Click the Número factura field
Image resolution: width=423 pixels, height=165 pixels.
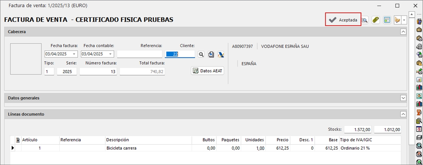tap(98, 71)
